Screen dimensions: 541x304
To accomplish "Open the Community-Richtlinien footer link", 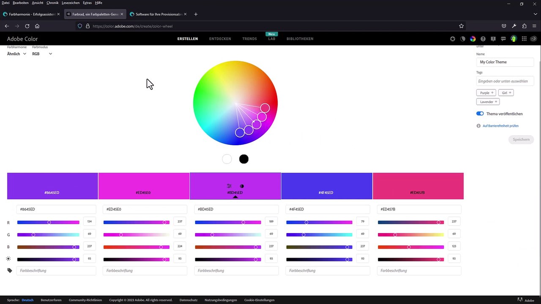I will coord(85,300).
